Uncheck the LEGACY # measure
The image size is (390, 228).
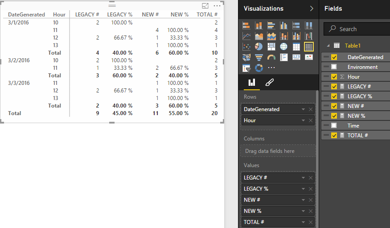(334, 87)
